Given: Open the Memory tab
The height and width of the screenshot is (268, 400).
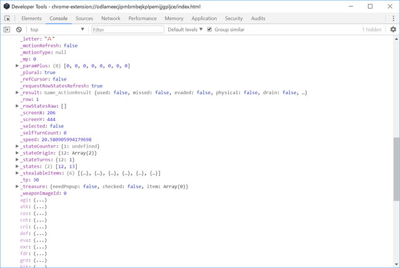Looking at the screenshot, I should (x=174, y=18).
